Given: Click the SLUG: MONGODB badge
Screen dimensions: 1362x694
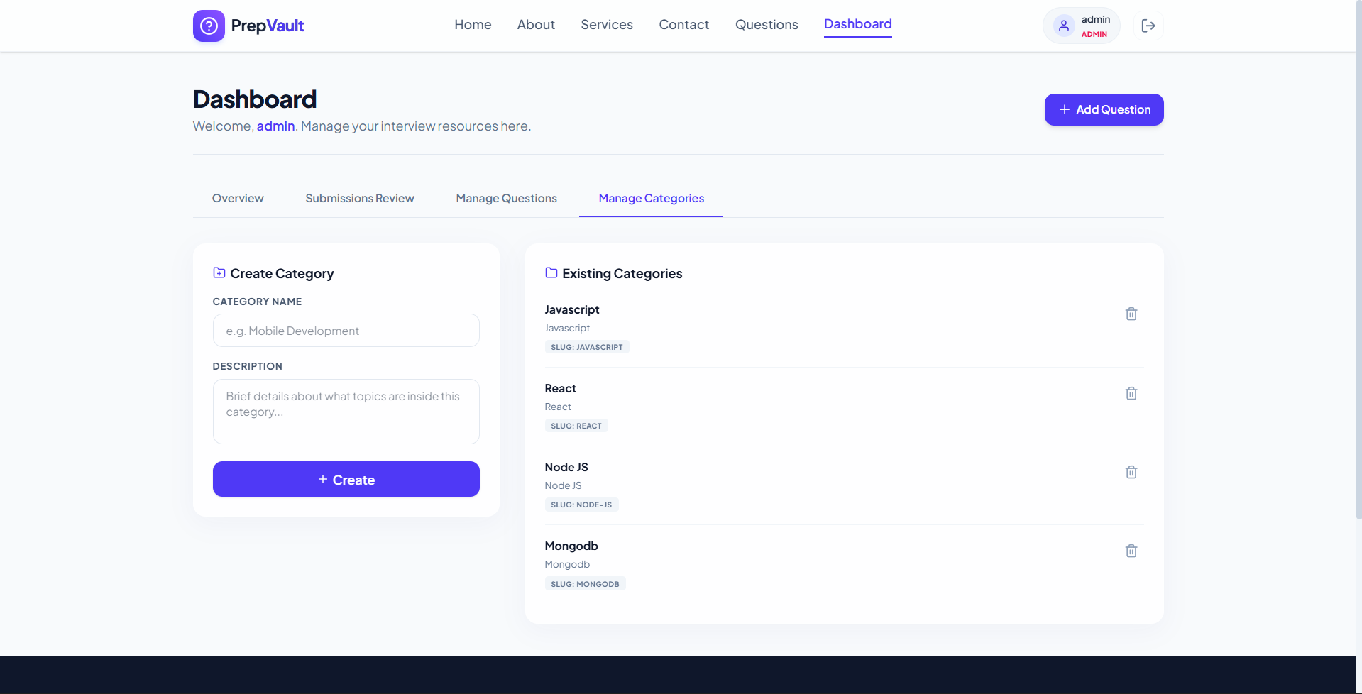Looking at the screenshot, I should tap(585, 584).
